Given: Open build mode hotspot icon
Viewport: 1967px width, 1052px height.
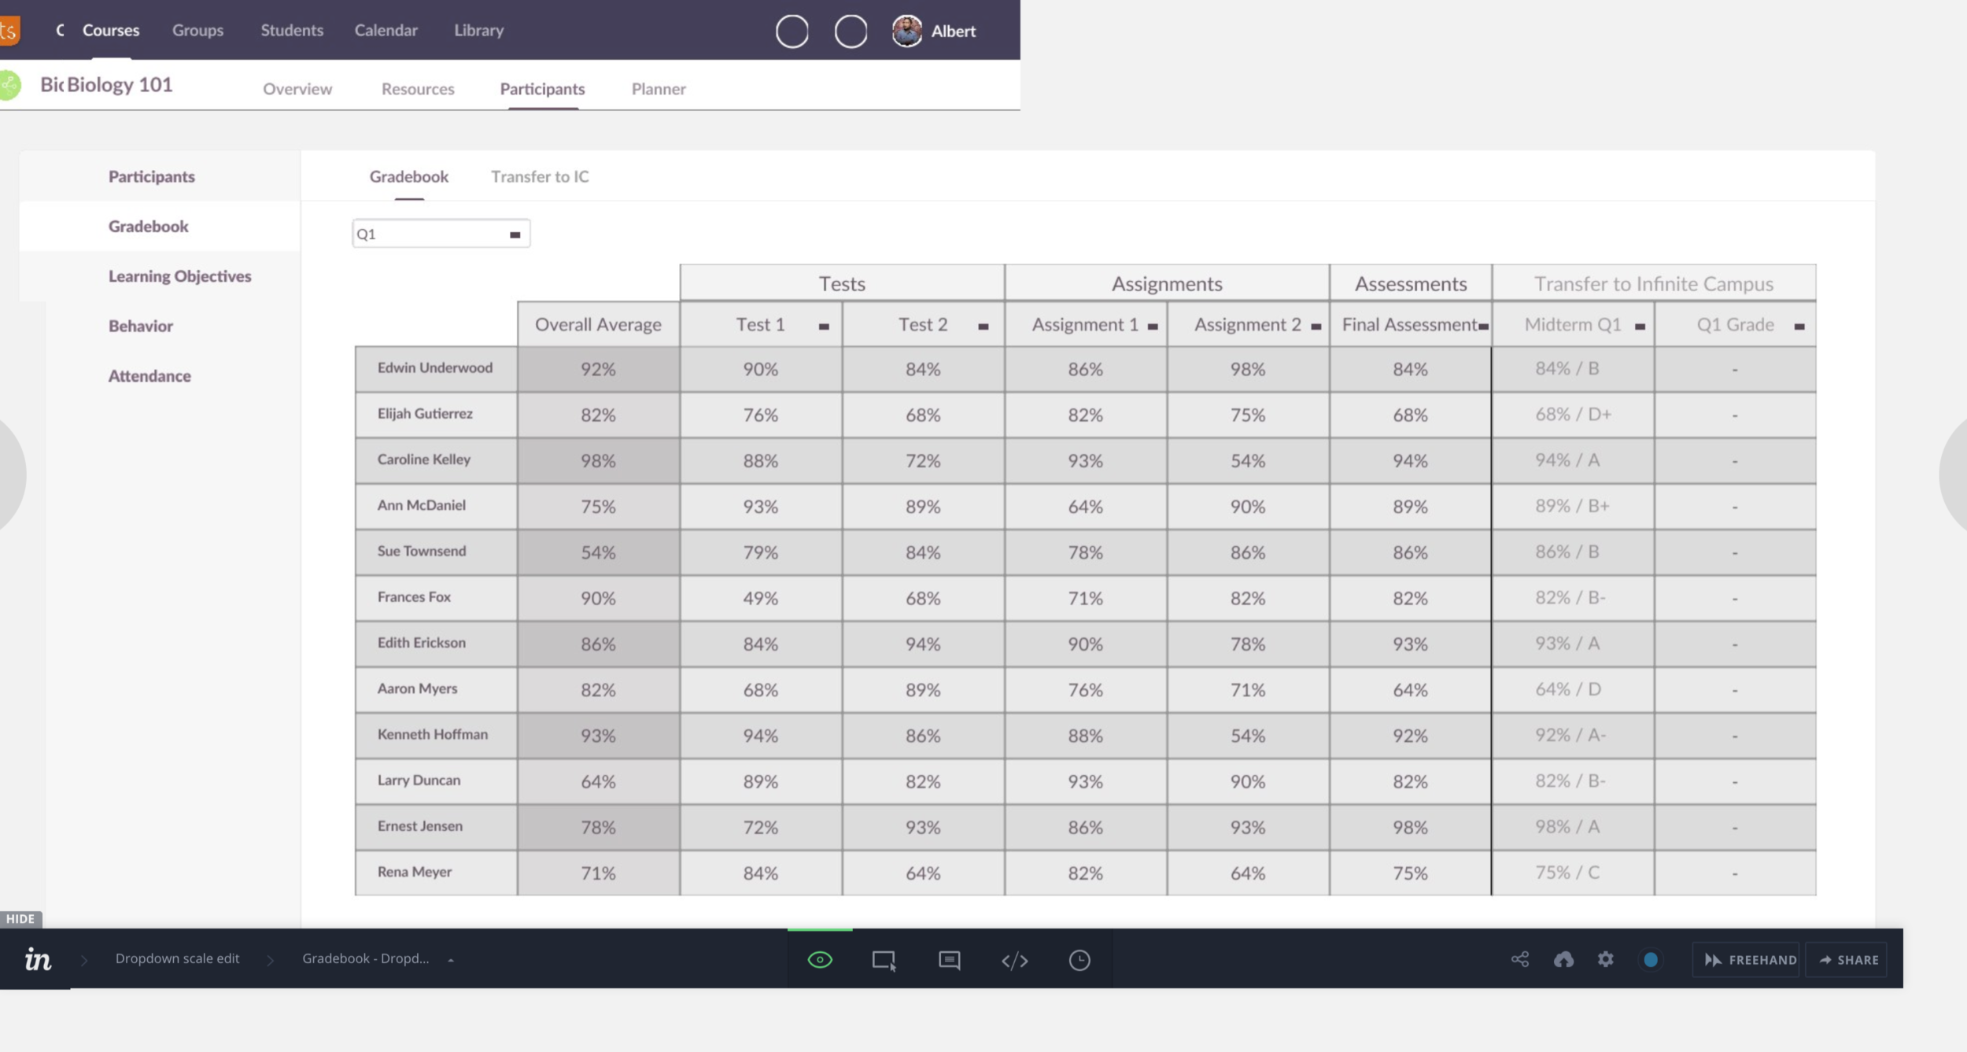Looking at the screenshot, I should click(x=884, y=960).
